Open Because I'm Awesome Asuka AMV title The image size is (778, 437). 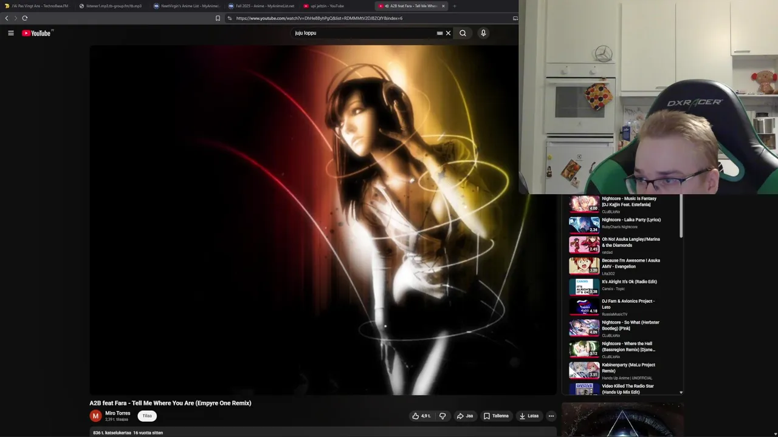631,263
